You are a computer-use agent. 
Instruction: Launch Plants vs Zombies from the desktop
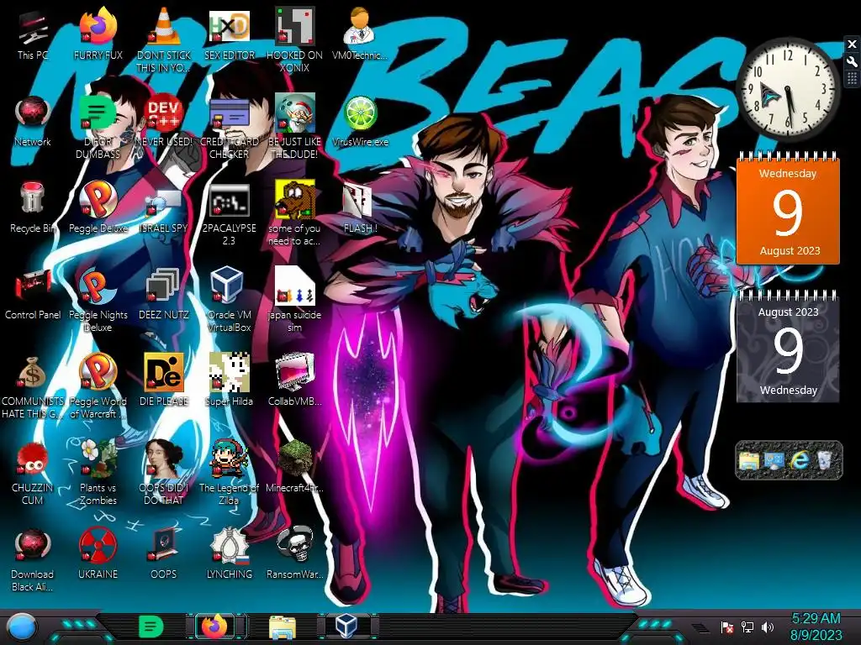[98, 473]
